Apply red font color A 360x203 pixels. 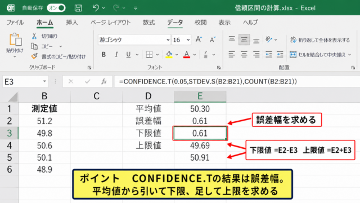[187, 55]
